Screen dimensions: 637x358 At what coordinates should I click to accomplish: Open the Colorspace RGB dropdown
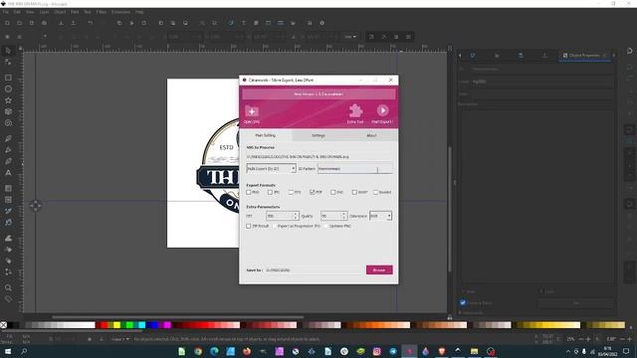[380, 216]
